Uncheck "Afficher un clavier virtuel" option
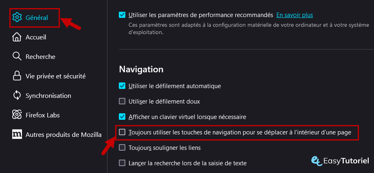Viewport: 374px width, 173px height. point(122,117)
